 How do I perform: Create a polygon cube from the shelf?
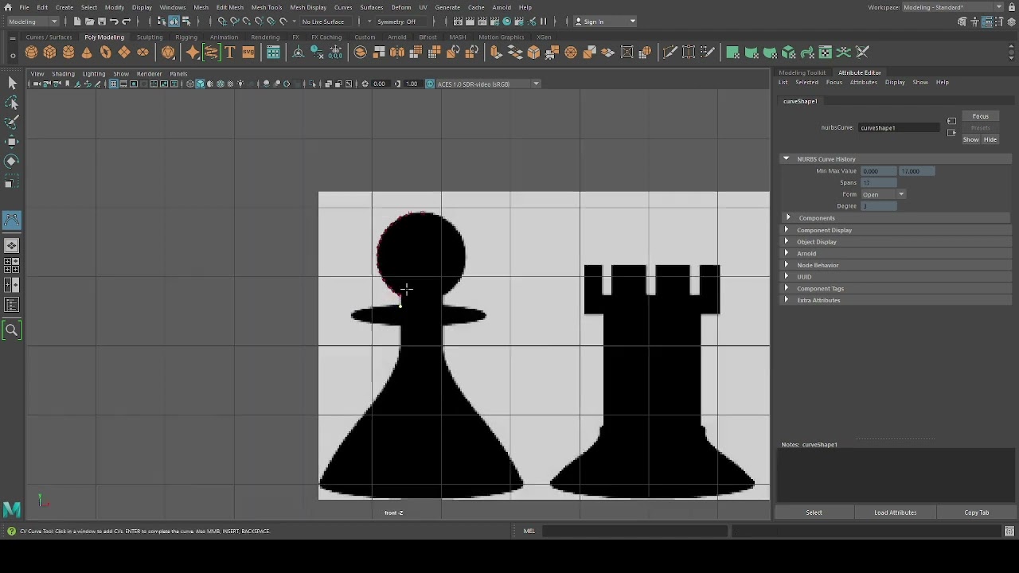coord(49,53)
